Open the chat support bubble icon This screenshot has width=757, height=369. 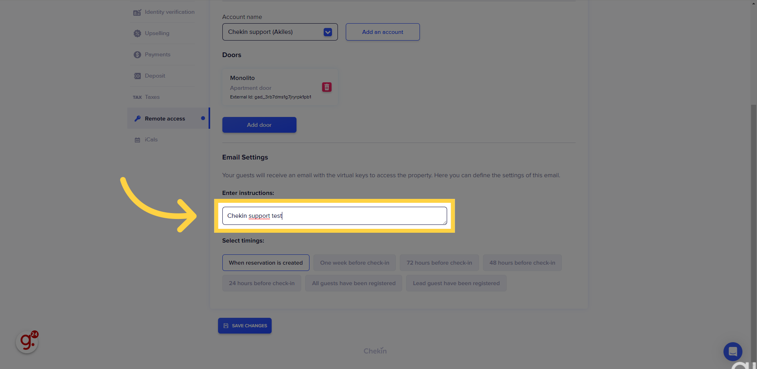(x=733, y=351)
